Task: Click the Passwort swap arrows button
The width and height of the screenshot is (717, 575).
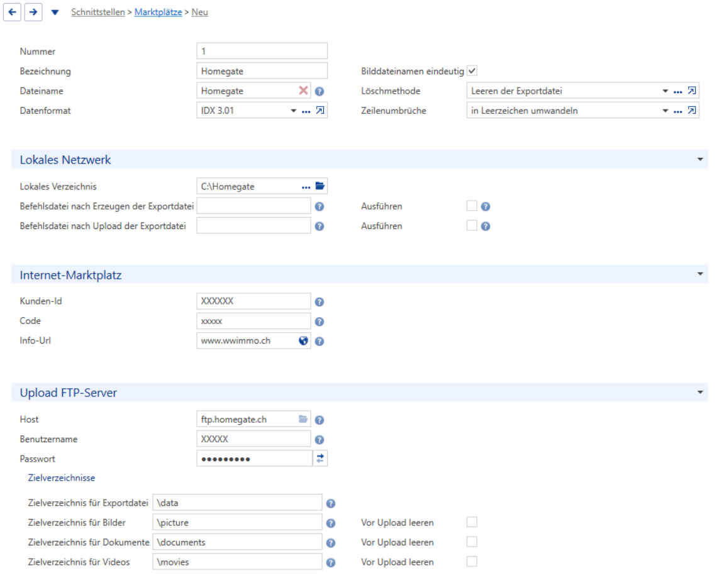Action: 320,458
